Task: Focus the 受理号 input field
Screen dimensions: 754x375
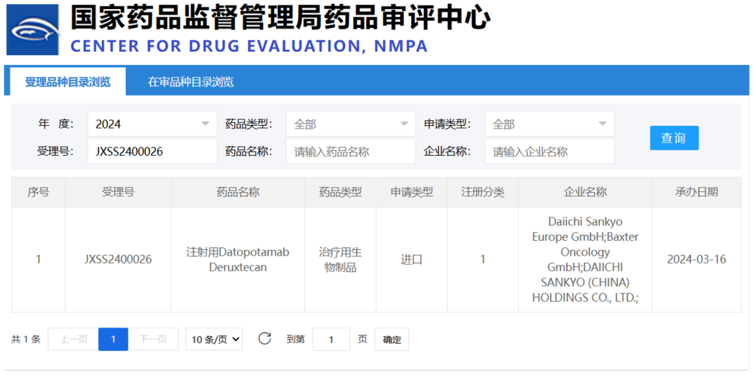Action: tap(152, 151)
